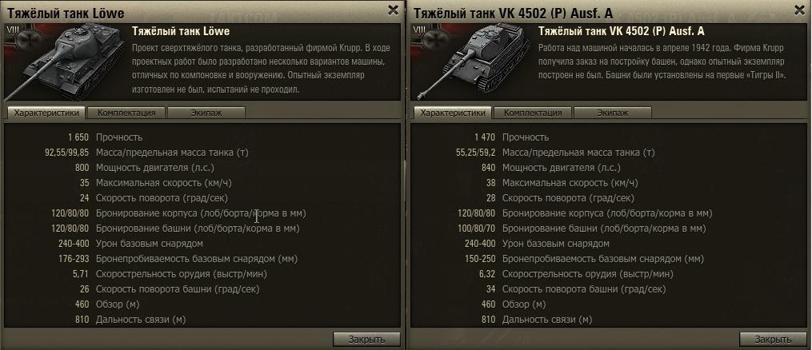Open Экипаж tab in VK 4502 window

pos(613,113)
